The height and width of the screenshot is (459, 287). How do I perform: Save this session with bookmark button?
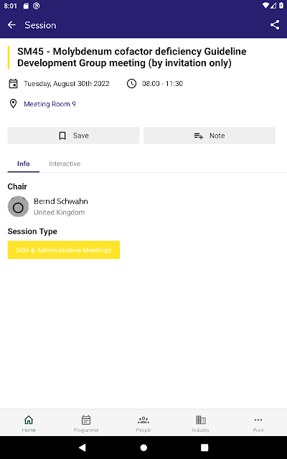[73, 136]
